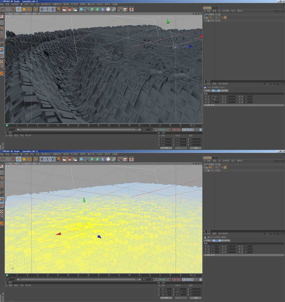
Task: Open the object-relative dropdown in bottom Coordinates panel
Action: pos(166,298)
